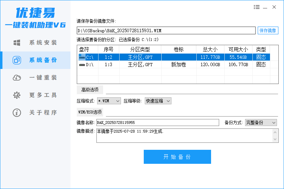Viewport: 284px width, 189px height.
Task: Click the 可用大小 column header
Action: [x=238, y=49]
